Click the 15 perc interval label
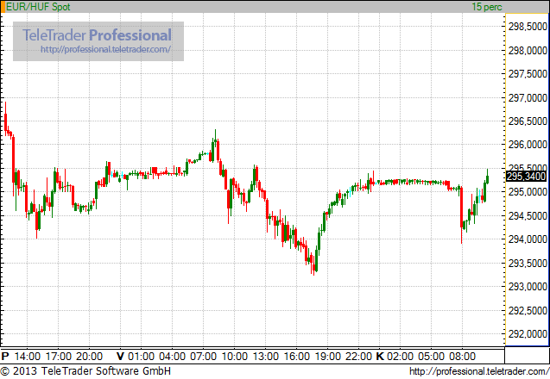 coord(486,7)
